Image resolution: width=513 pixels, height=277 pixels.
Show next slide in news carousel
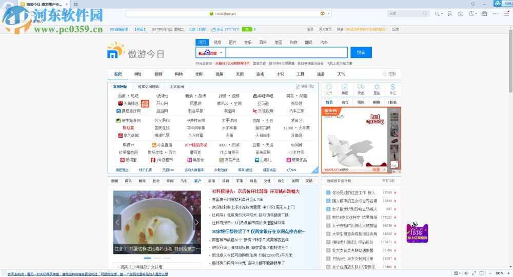click(x=196, y=222)
